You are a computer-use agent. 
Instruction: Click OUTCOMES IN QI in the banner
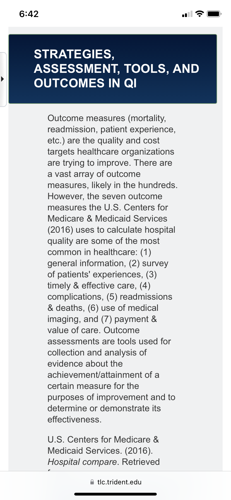click(85, 83)
